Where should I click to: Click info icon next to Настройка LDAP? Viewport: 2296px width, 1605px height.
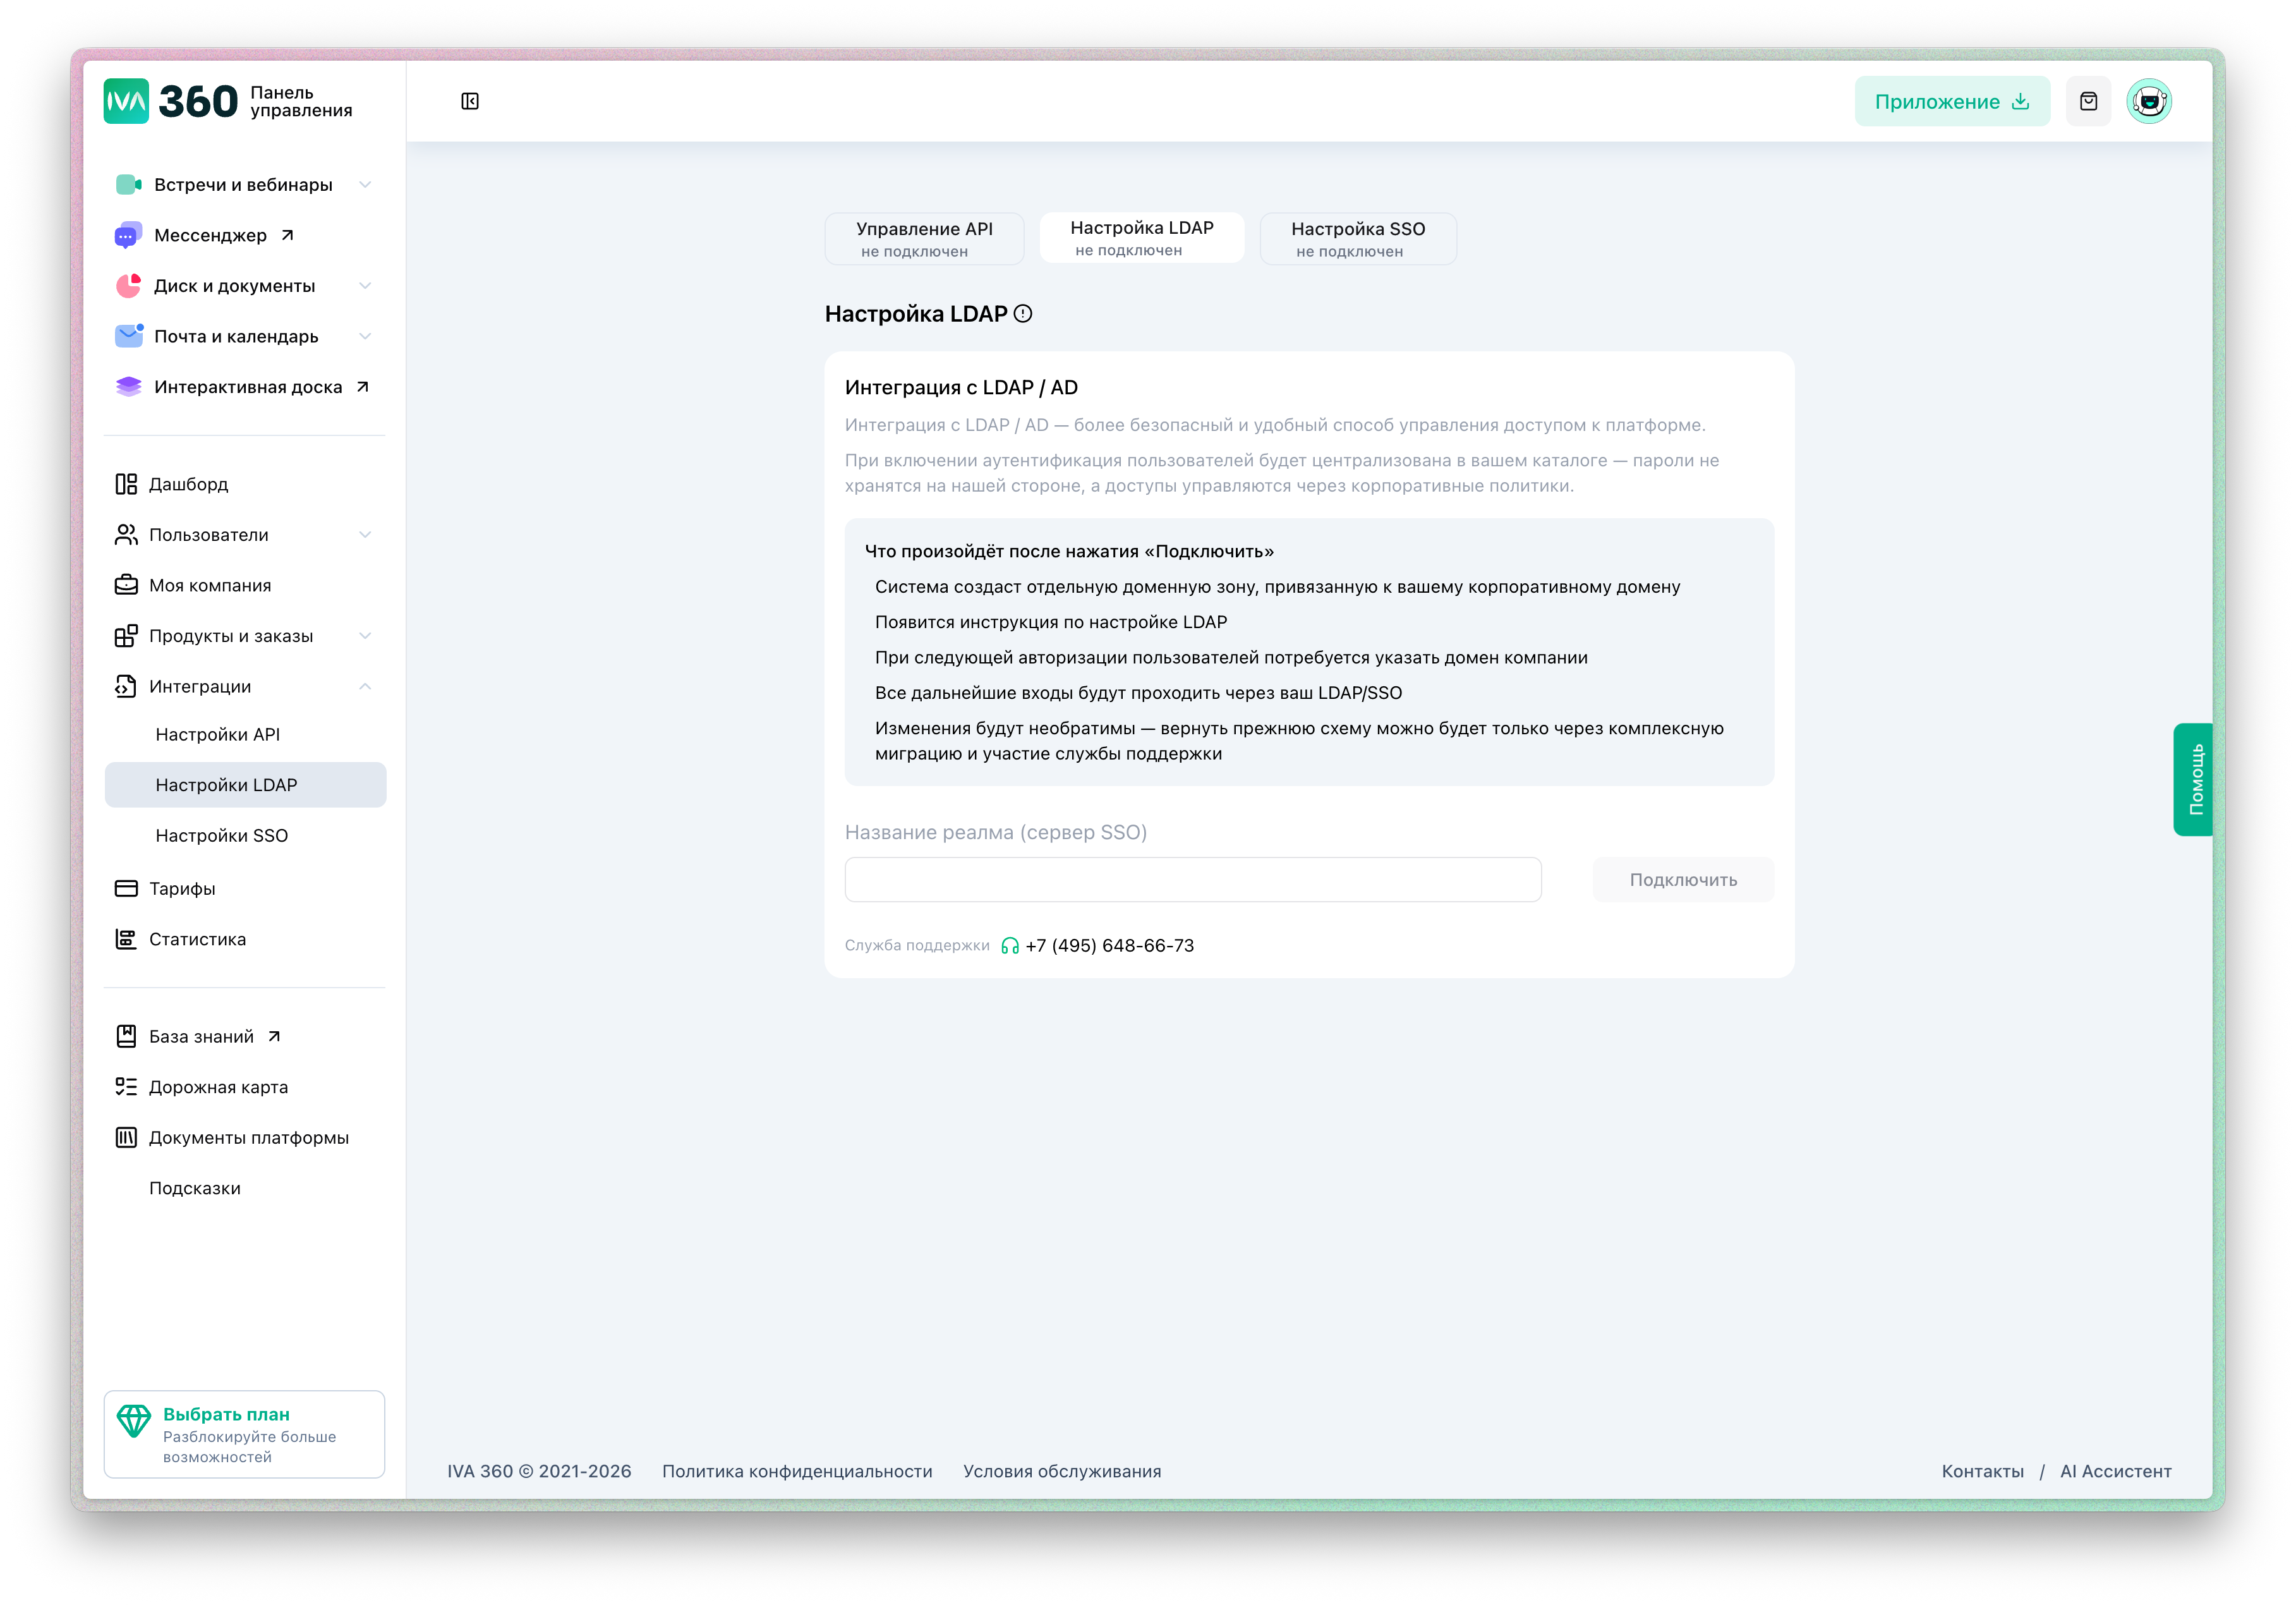[x=1023, y=314]
